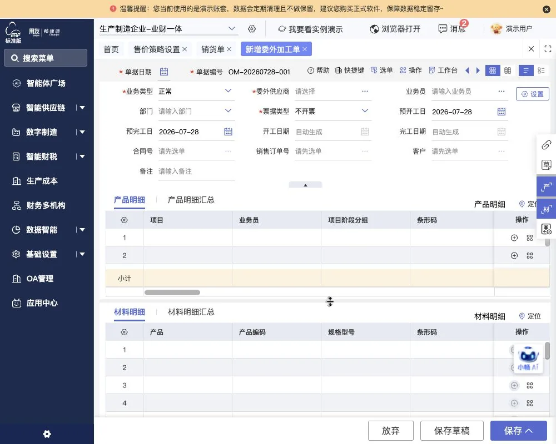Expand 智能供应链 sidebar menu

pyautogui.click(x=82, y=108)
